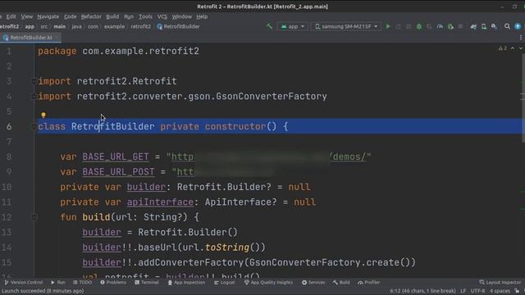Open the app run configuration dropdown
The height and width of the screenshot is (295, 525).
293,26
